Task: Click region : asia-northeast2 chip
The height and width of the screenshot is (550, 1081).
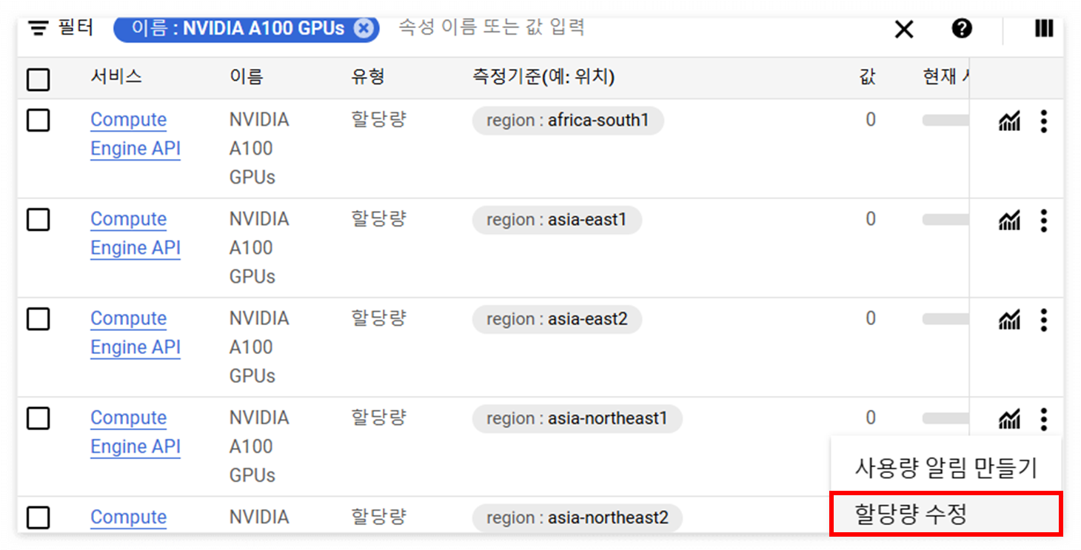Action: tap(578, 517)
